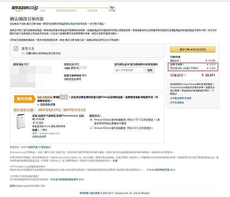The image size is (230, 197).
Task: Change the shipping address
Action: pos(26,64)
